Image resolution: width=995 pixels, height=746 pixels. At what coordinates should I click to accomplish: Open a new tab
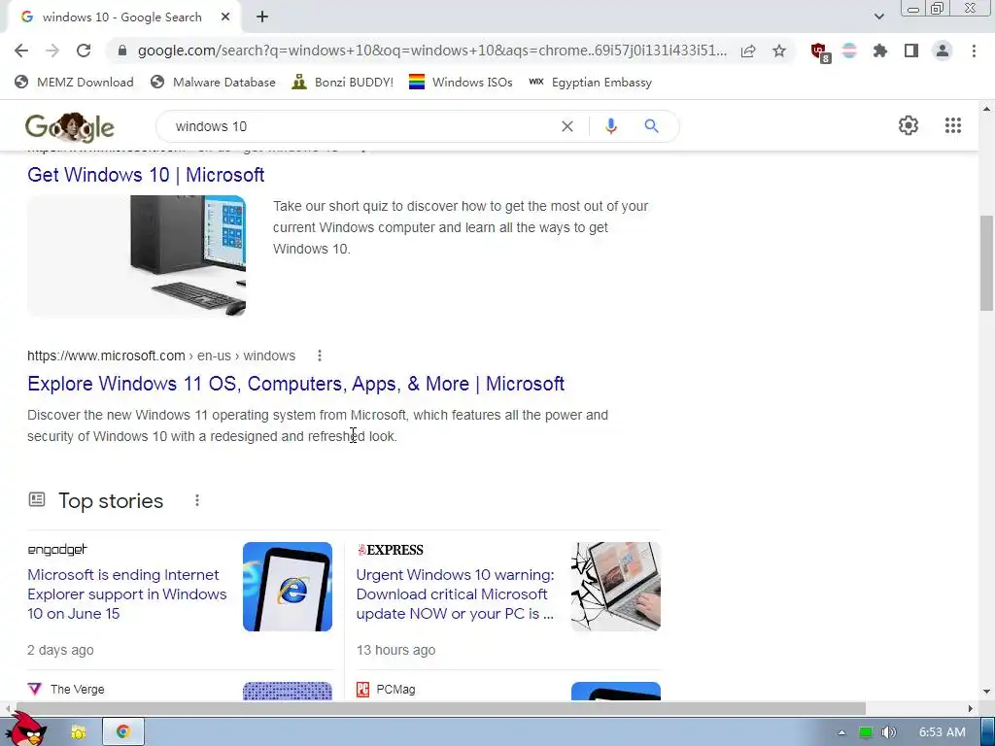tap(262, 17)
